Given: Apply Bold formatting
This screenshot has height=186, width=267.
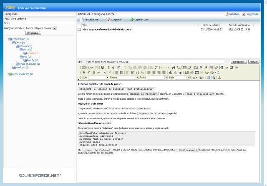Looking at the screenshot, I should [x=84, y=73].
